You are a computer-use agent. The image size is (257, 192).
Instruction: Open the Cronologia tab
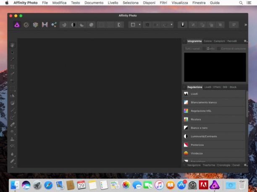(x=223, y=165)
